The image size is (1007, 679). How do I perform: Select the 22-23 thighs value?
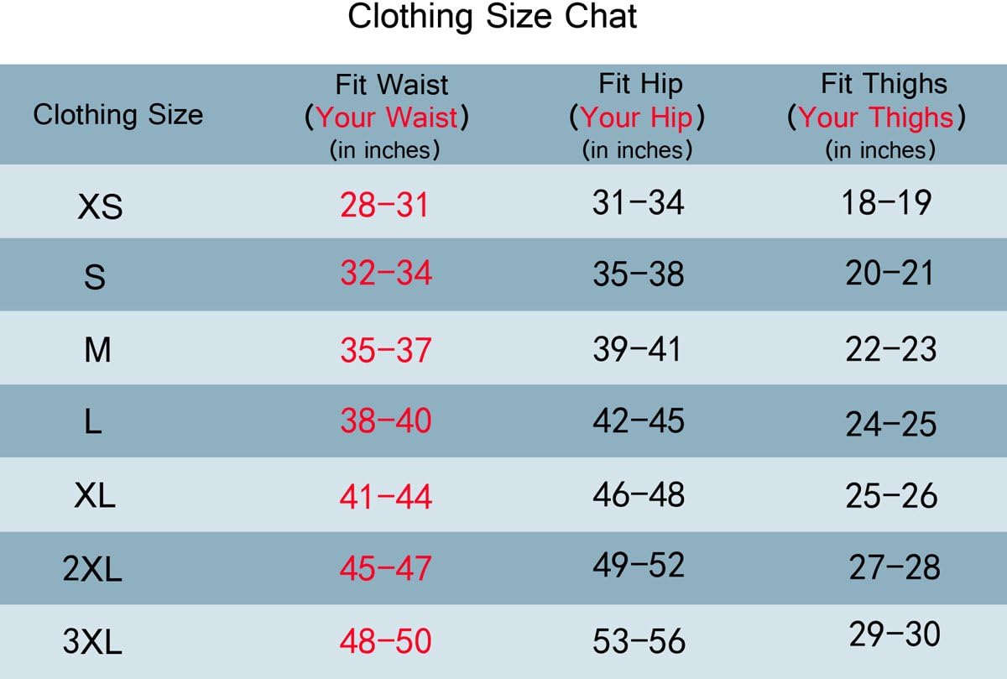pyautogui.click(x=890, y=349)
